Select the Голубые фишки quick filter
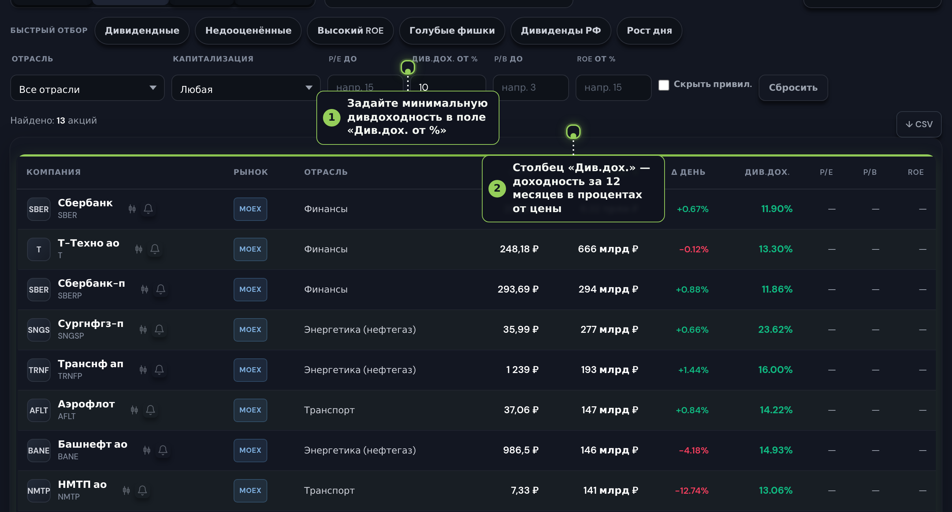952x512 pixels. [452, 31]
